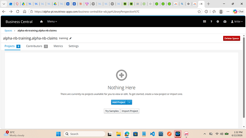Open the krisv user menu
The image size is (246, 138).
click(x=237, y=21)
